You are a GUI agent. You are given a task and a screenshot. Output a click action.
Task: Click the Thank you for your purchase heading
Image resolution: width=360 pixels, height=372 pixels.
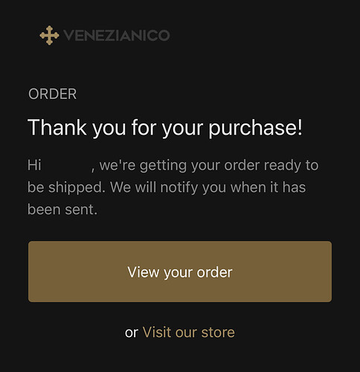165,128
